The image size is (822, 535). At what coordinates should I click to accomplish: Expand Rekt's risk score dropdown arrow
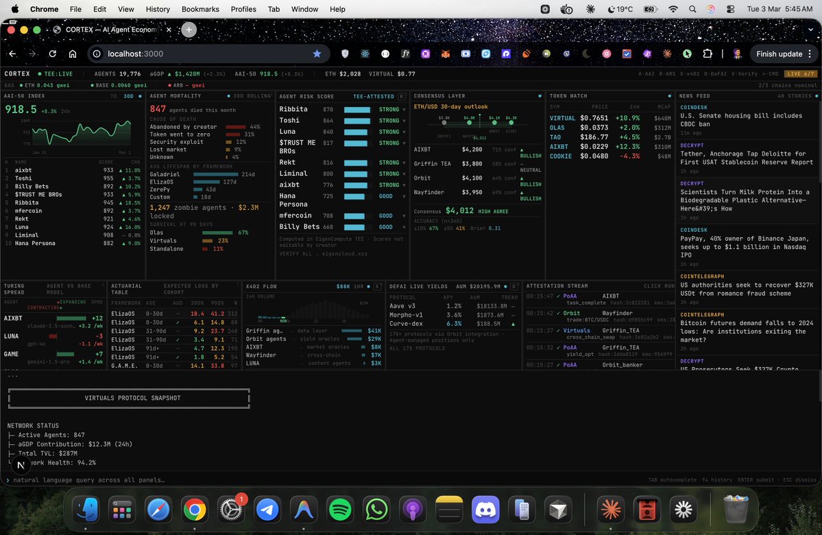[404, 163]
